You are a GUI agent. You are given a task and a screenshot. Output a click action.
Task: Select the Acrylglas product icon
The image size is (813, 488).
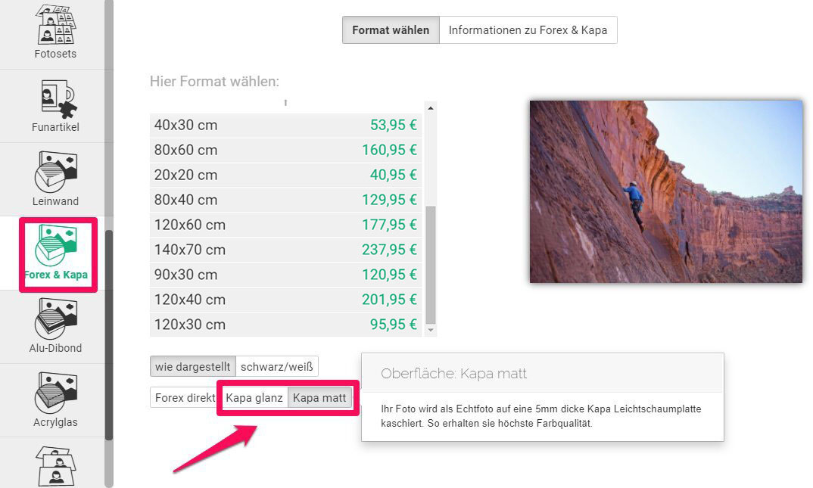click(x=55, y=393)
